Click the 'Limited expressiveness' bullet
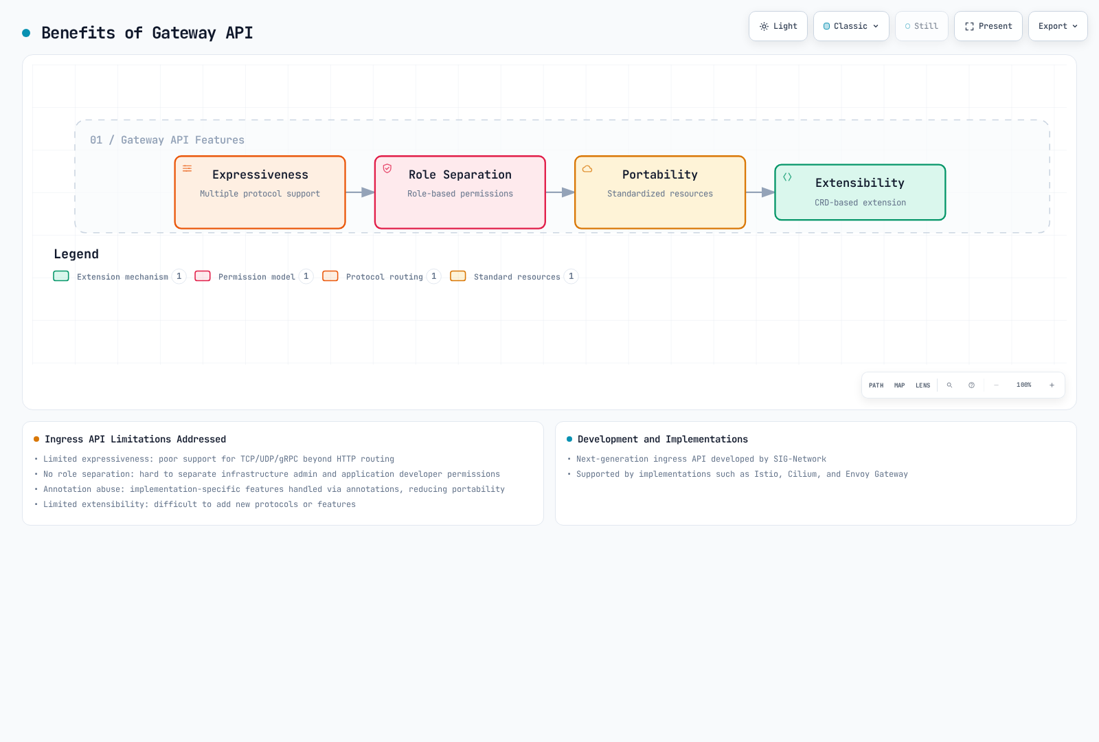1099x742 pixels. coord(218,459)
